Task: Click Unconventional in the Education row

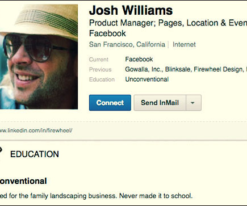Action: click(147, 79)
